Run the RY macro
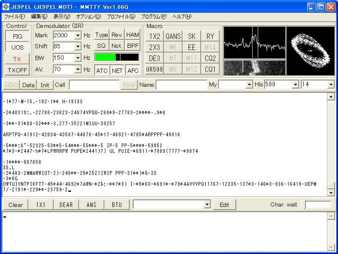Screen dimensions: 338x254 pos(210,36)
